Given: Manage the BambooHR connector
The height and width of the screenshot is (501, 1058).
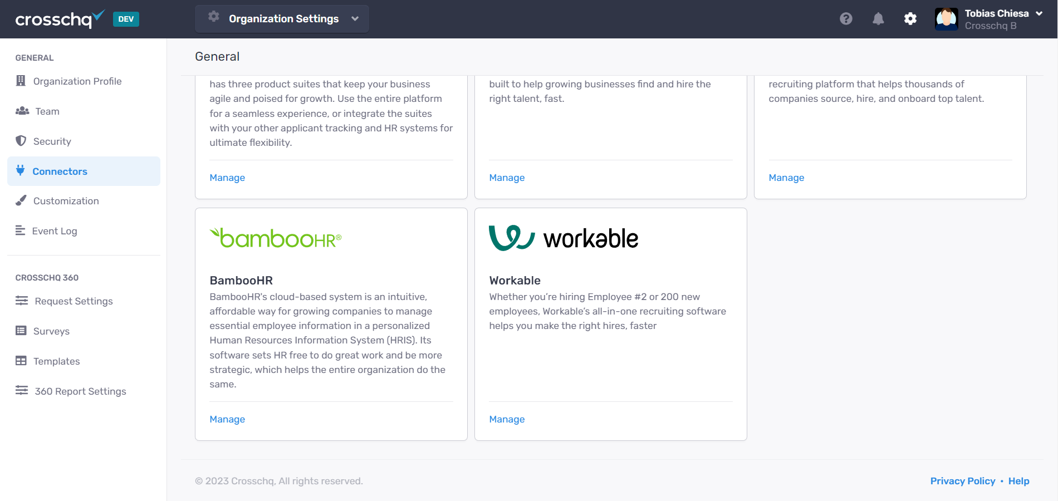Looking at the screenshot, I should pos(227,419).
